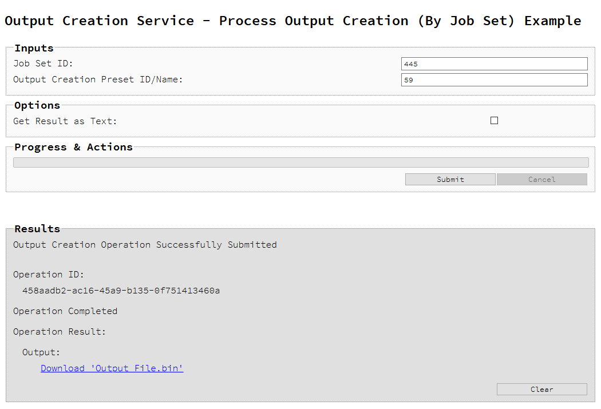Click the page title heading

292,21
